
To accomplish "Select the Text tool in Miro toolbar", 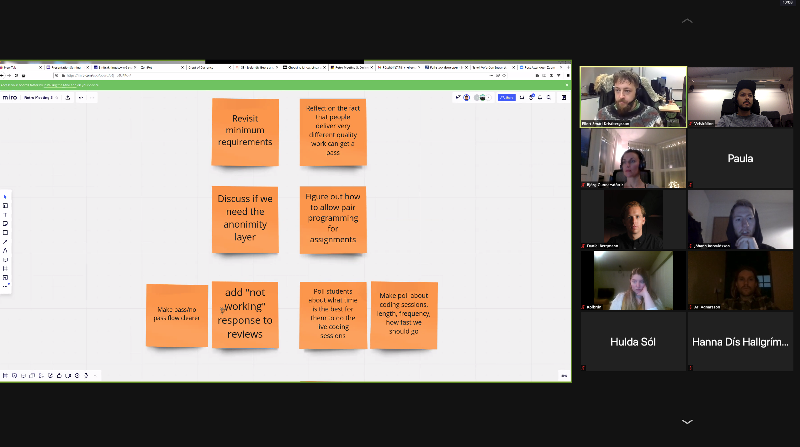I will point(5,215).
